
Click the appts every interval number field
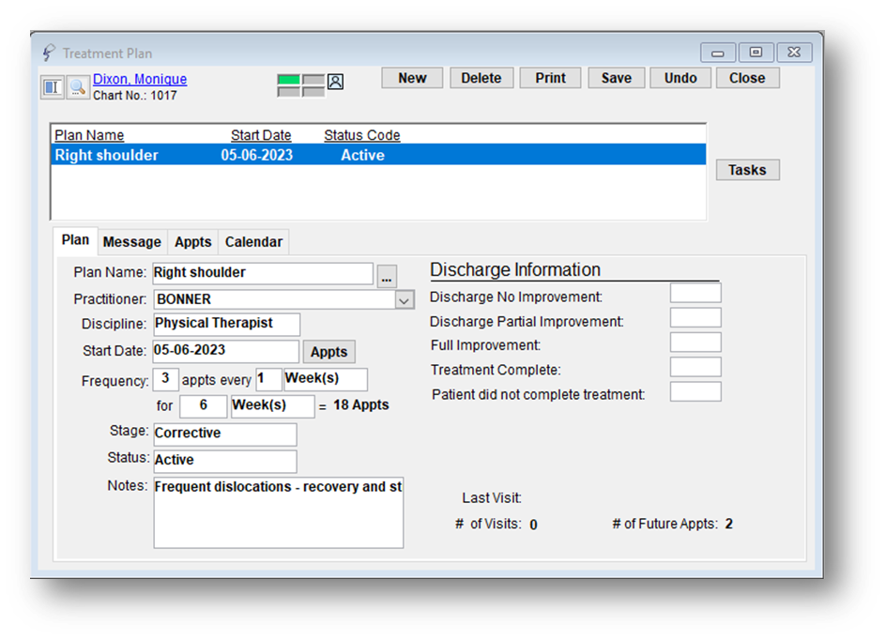268,379
